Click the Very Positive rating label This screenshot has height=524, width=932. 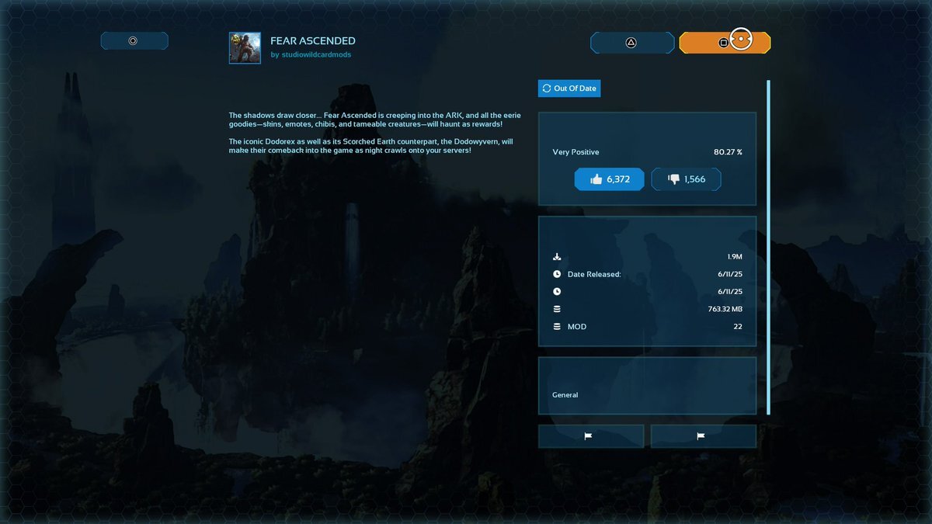coord(576,152)
